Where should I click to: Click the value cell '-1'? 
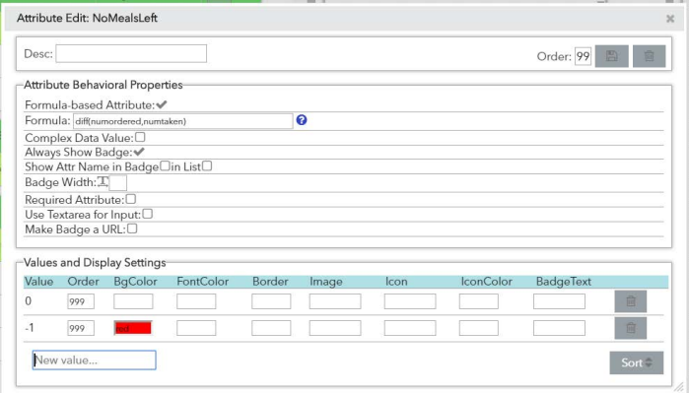pyautogui.click(x=30, y=328)
